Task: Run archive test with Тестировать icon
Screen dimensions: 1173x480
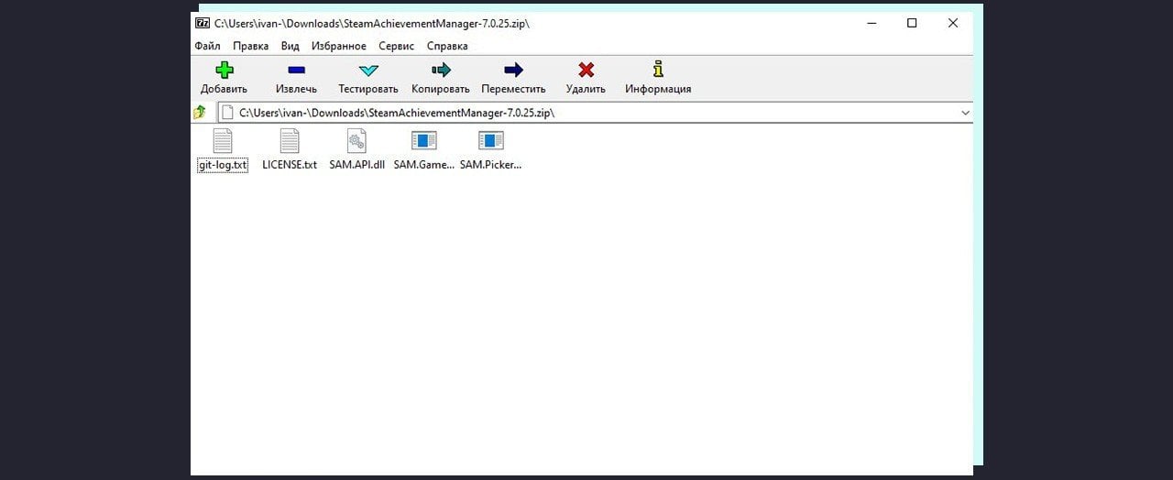Action: point(368,70)
